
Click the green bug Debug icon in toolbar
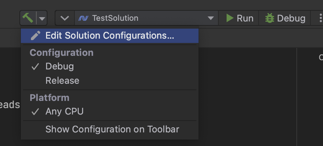tap(270, 18)
